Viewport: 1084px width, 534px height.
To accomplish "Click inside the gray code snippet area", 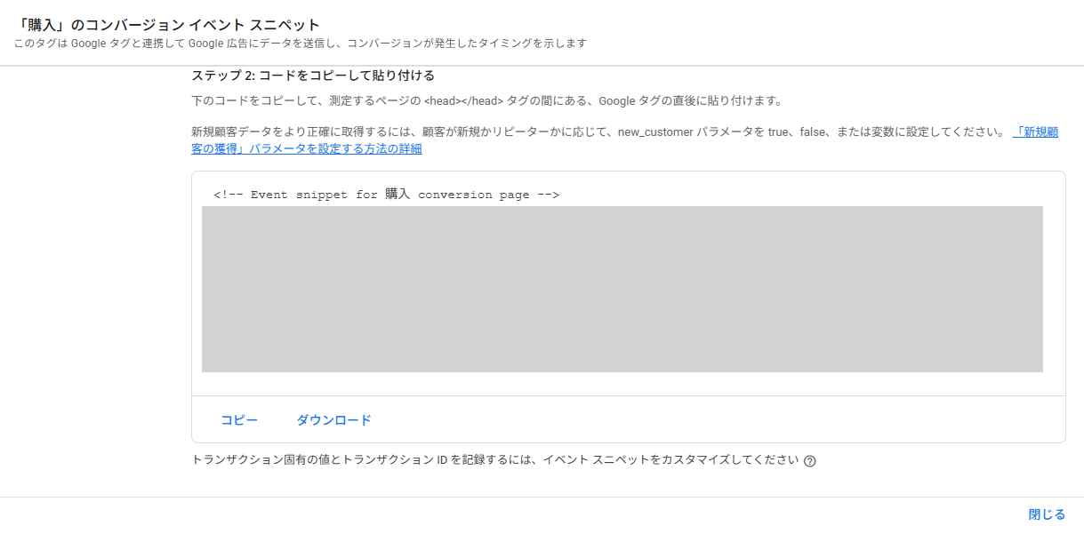I will tap(622, 289).
